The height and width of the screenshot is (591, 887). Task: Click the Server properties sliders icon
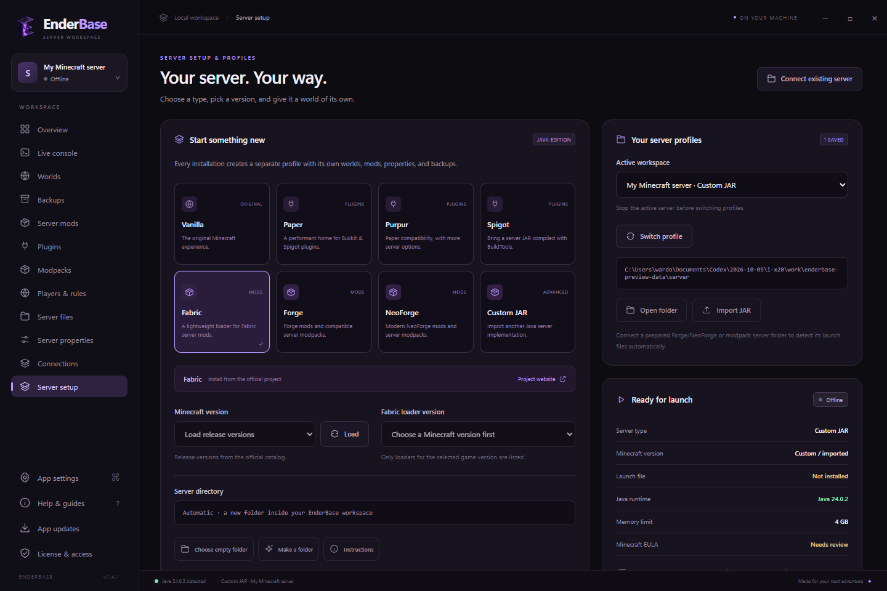[x=25, y=340]
